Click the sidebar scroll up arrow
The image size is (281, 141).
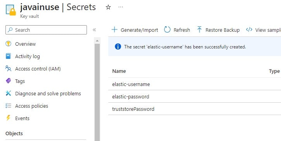97,41
